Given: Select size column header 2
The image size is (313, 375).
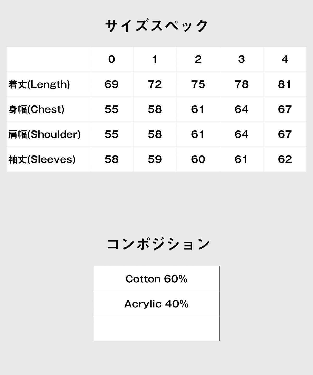Looking at the screenshot, I should [198, 59].
